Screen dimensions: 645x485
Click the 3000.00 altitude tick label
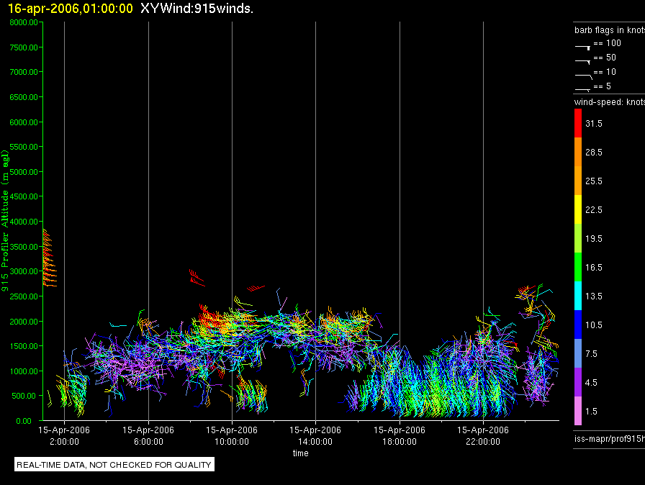pyautogui.click(x=24, y=271)
